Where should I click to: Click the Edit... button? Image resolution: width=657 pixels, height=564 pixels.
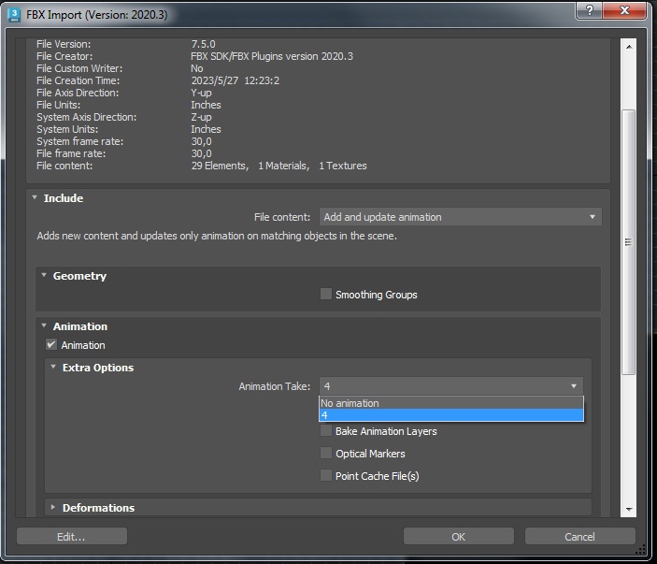tap(72, 536)
